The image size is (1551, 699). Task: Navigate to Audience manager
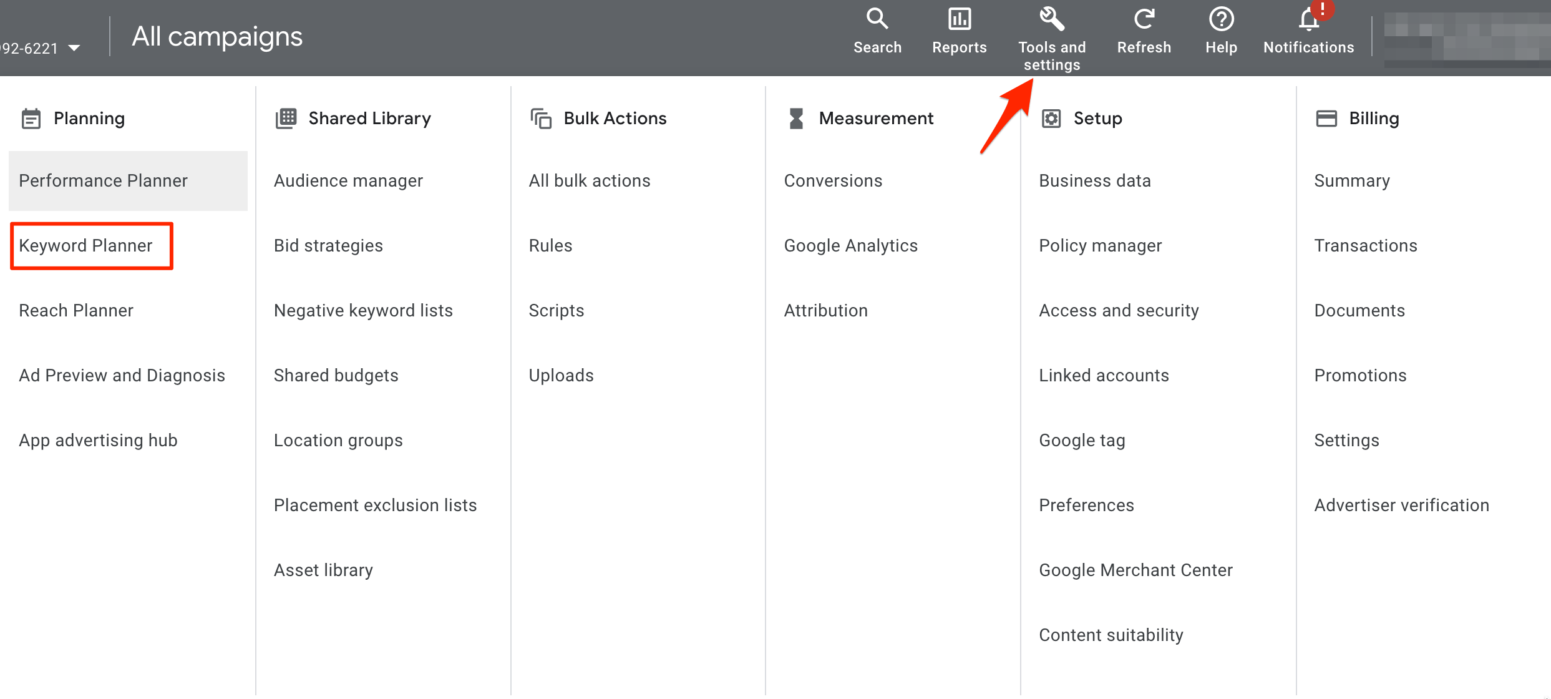pyautogui.click(x=347, y=180)
